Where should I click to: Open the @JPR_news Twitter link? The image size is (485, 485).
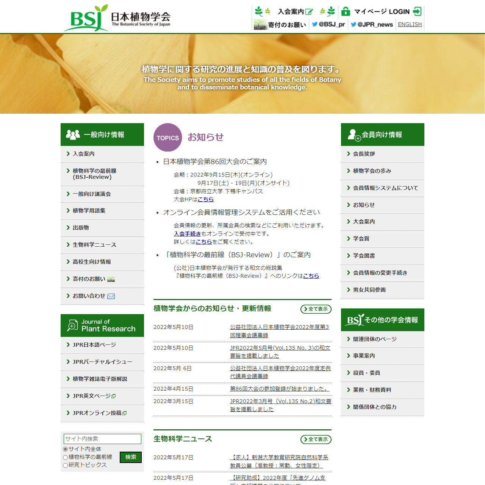click(x=372, y=24)
